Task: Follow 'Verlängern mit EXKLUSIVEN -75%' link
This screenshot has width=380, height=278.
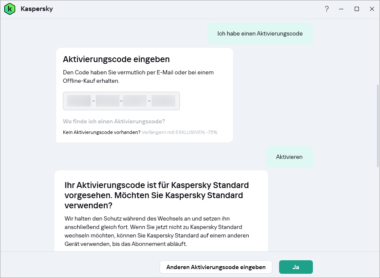Action: coord(179,132)
